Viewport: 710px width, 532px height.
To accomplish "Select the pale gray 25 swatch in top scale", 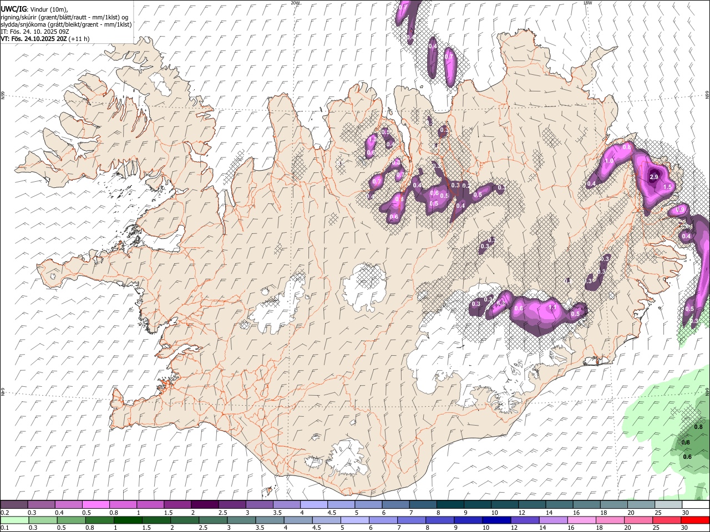I will point(668,505).
